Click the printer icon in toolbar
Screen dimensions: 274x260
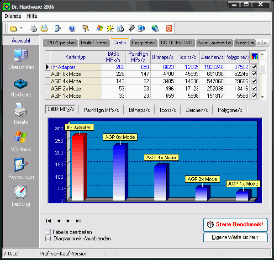[33, 28]
